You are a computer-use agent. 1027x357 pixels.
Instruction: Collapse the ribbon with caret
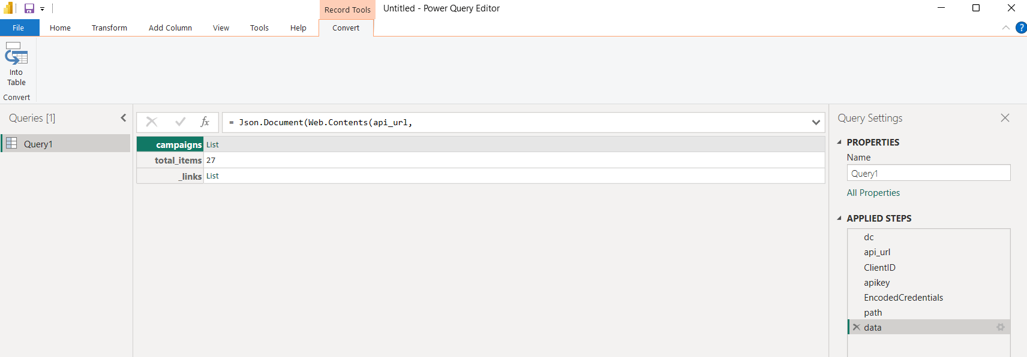(x=1006, y=28)
